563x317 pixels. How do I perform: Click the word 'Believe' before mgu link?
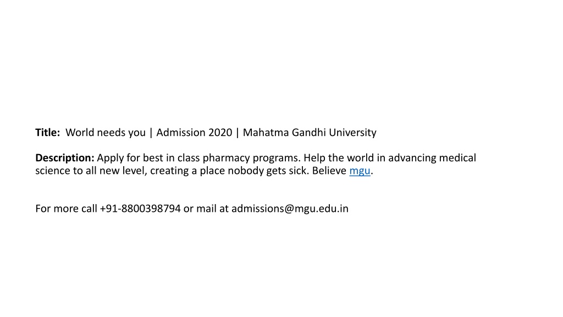[x=329, y=171]
